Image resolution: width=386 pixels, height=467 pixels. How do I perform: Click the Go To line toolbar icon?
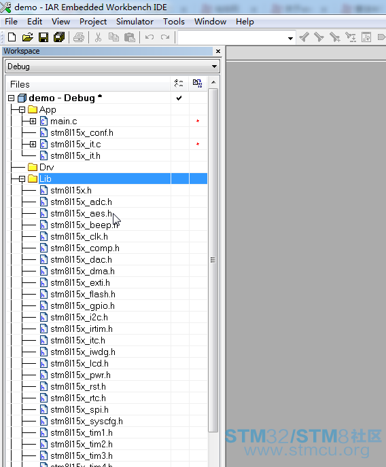point(366,37)
